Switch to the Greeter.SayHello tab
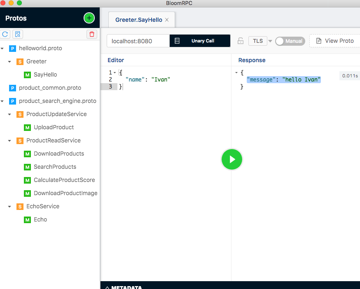This screenshot has width=360, height=289. pos(139,20)
